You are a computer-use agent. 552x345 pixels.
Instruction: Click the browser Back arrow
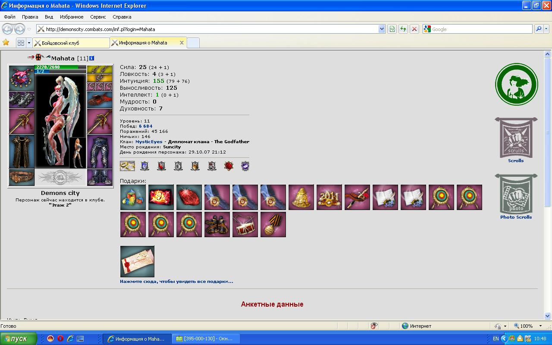click(x=7, y=29)
